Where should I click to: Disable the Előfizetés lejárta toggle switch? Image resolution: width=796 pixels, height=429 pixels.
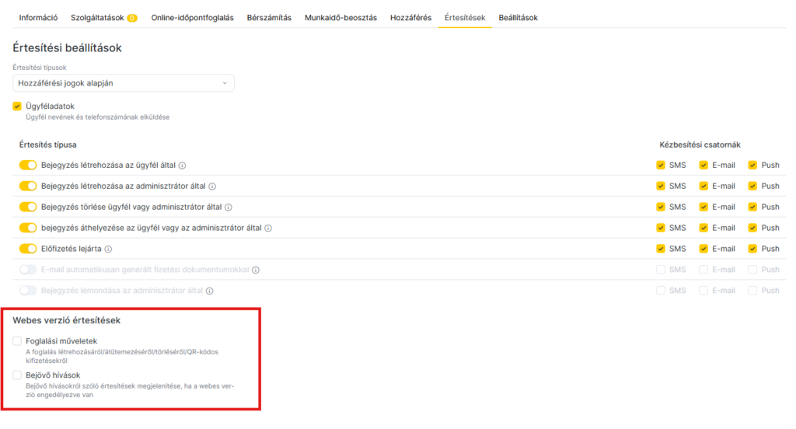click(28, 249)
